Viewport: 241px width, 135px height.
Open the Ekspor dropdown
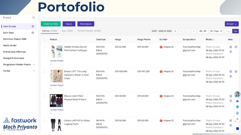pyautogui.click(x=232, y=24)
